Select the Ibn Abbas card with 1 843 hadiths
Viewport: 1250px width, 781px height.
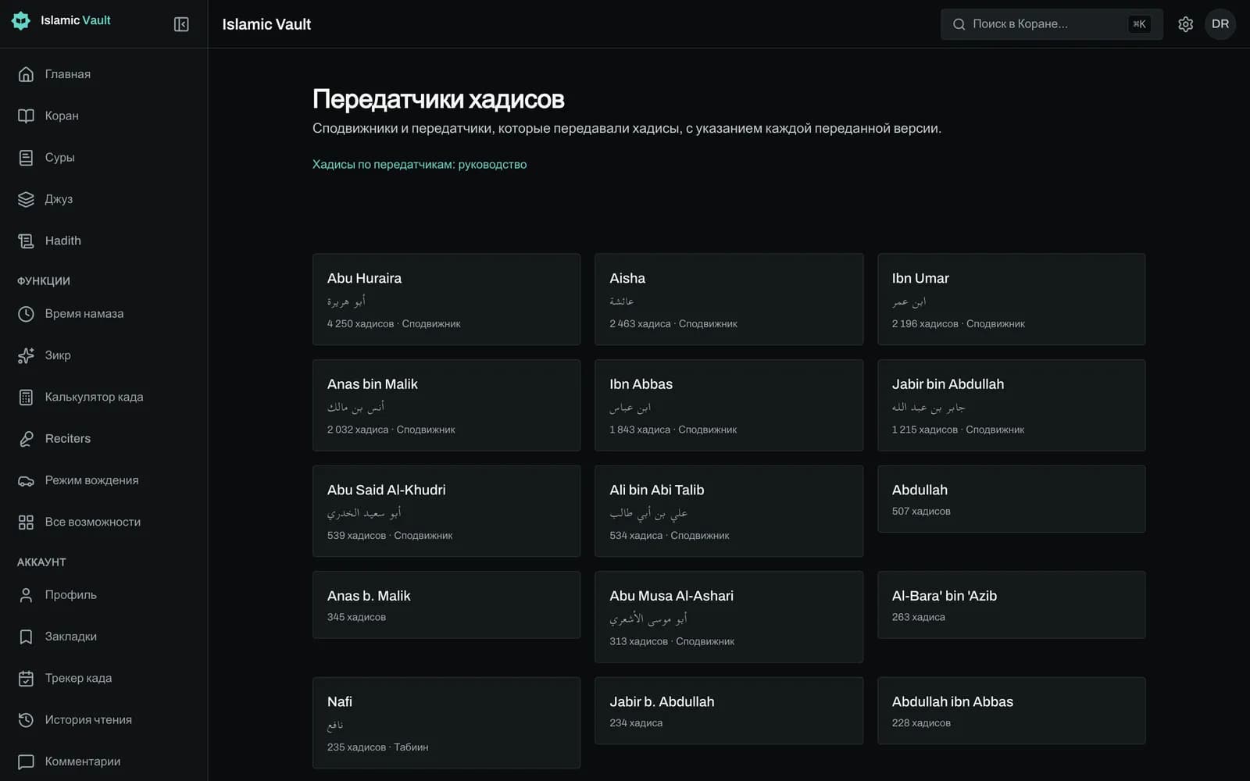pyautogui.click(x=729, y=405)
